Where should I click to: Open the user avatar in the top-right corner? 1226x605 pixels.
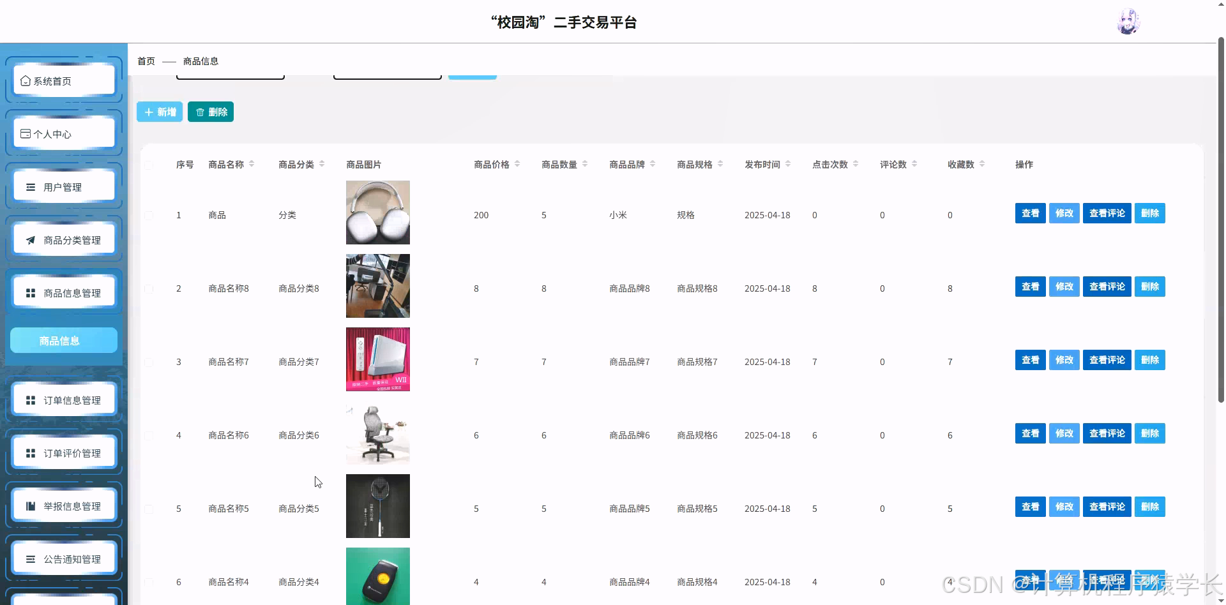coord(1129,20)
